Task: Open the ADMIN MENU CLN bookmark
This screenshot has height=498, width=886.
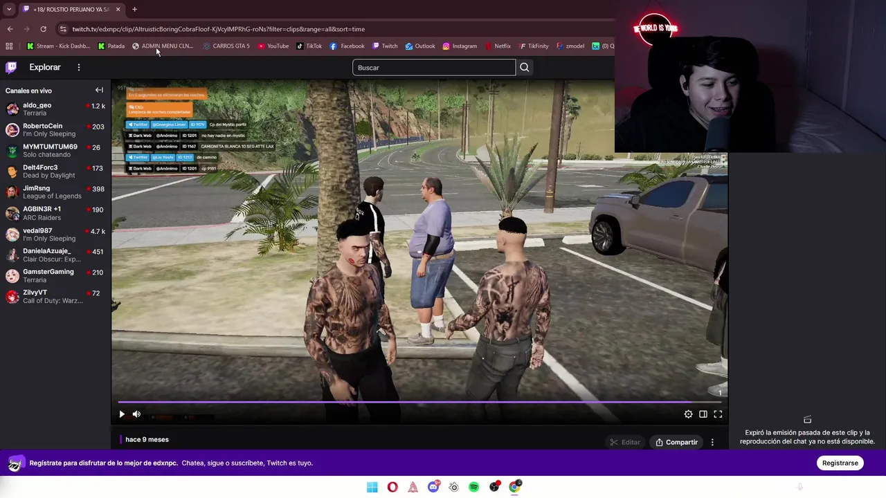Action: (x=163, y=46)
